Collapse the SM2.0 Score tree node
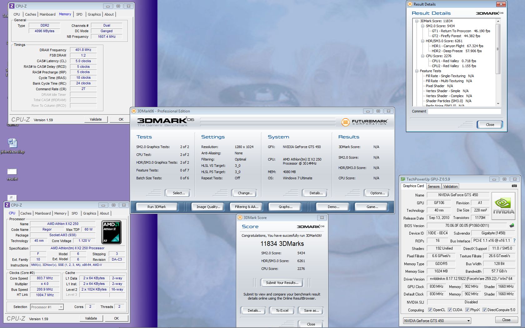The width and height of the screenshot is (525, 328). click(422, 26)
